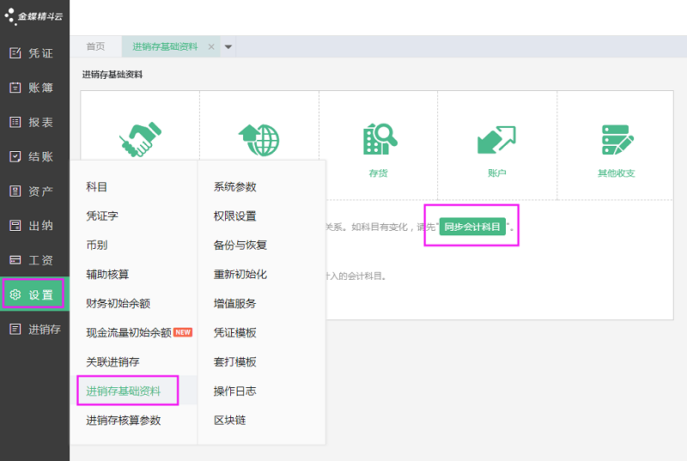Open 账簿 in the left sidebar
The width and height of the screenshot is (687, 461).
(x=34, y=88)
